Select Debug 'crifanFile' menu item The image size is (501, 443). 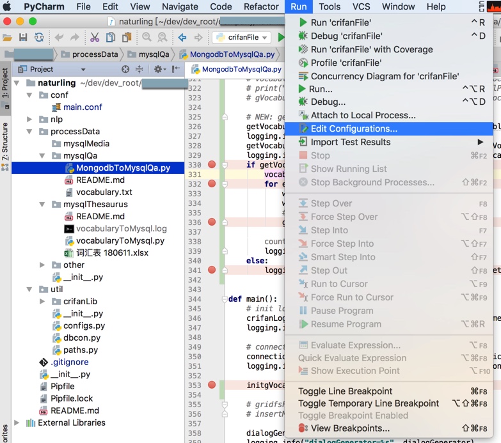click(x=388, y=36)
